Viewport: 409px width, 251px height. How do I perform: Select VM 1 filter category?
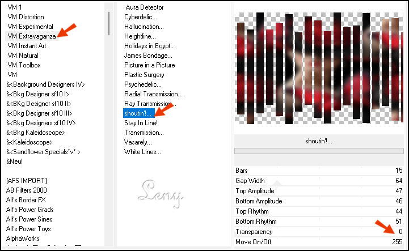(x=15, y=7)
